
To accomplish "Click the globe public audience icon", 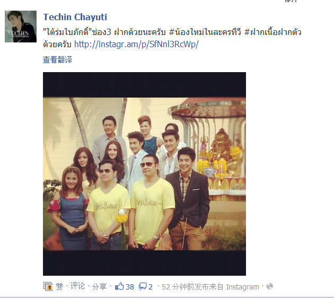I will click(x=269, y=286).
